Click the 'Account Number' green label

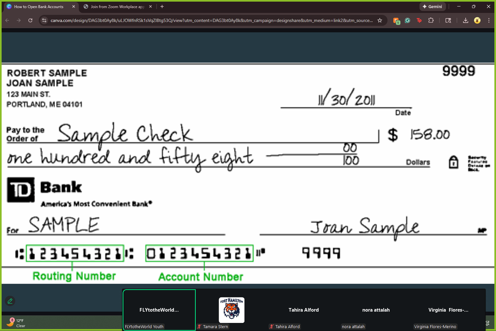coord(201,277)
